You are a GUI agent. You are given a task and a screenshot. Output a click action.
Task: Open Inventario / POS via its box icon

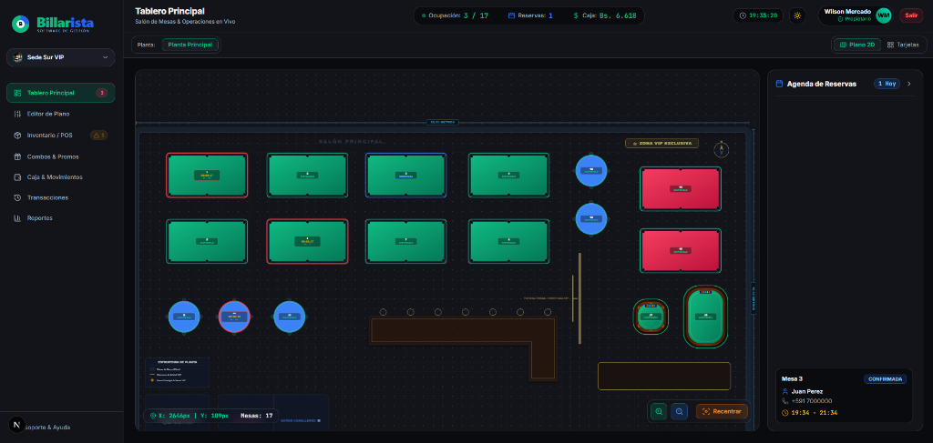click(17, 136)
